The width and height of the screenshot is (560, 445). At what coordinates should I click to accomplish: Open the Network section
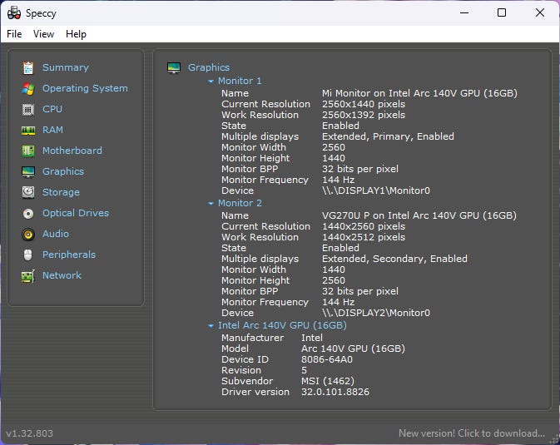(x=62, y=275)
